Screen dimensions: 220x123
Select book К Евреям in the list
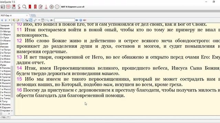tap(5, 108)
